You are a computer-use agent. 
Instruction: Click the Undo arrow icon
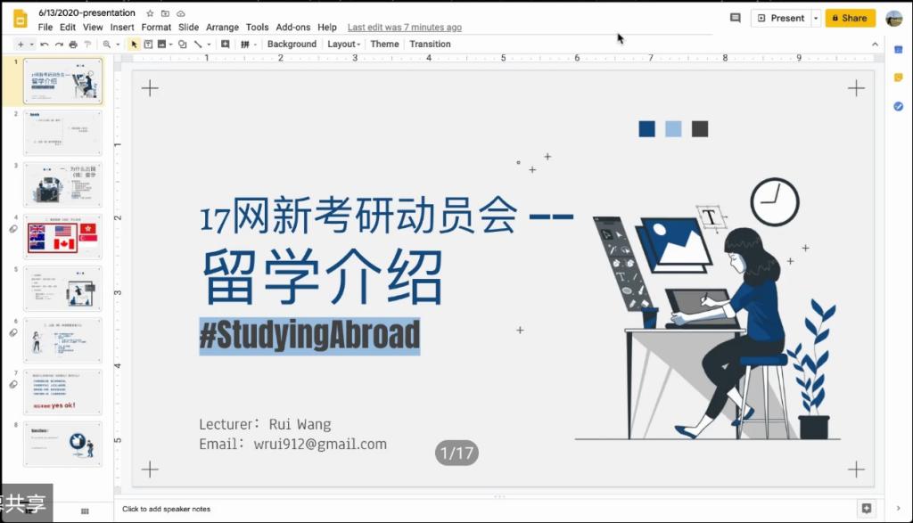45,44
